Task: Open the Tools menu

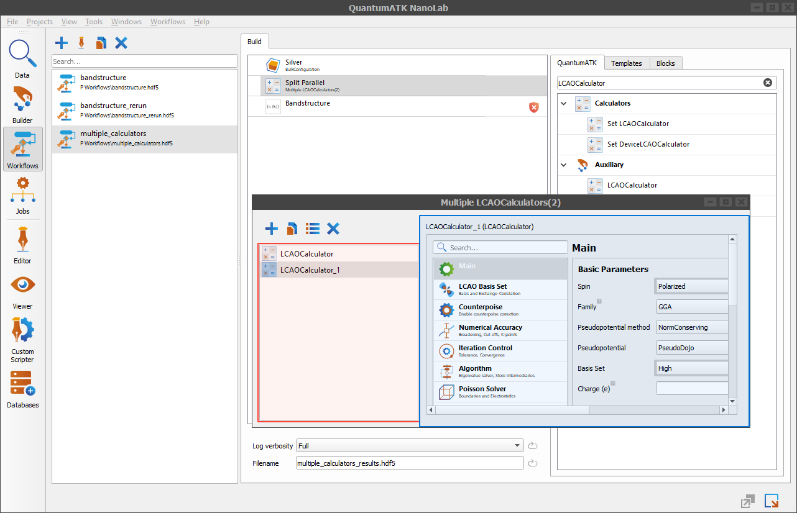Action: pos(94,22)
